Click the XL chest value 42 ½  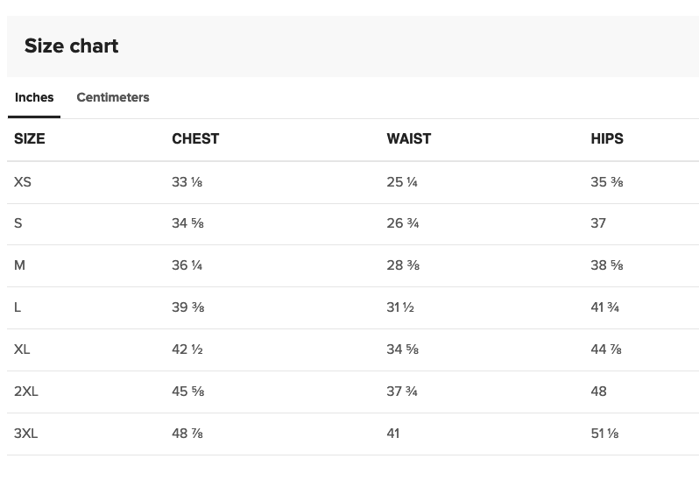coord(187,349)
